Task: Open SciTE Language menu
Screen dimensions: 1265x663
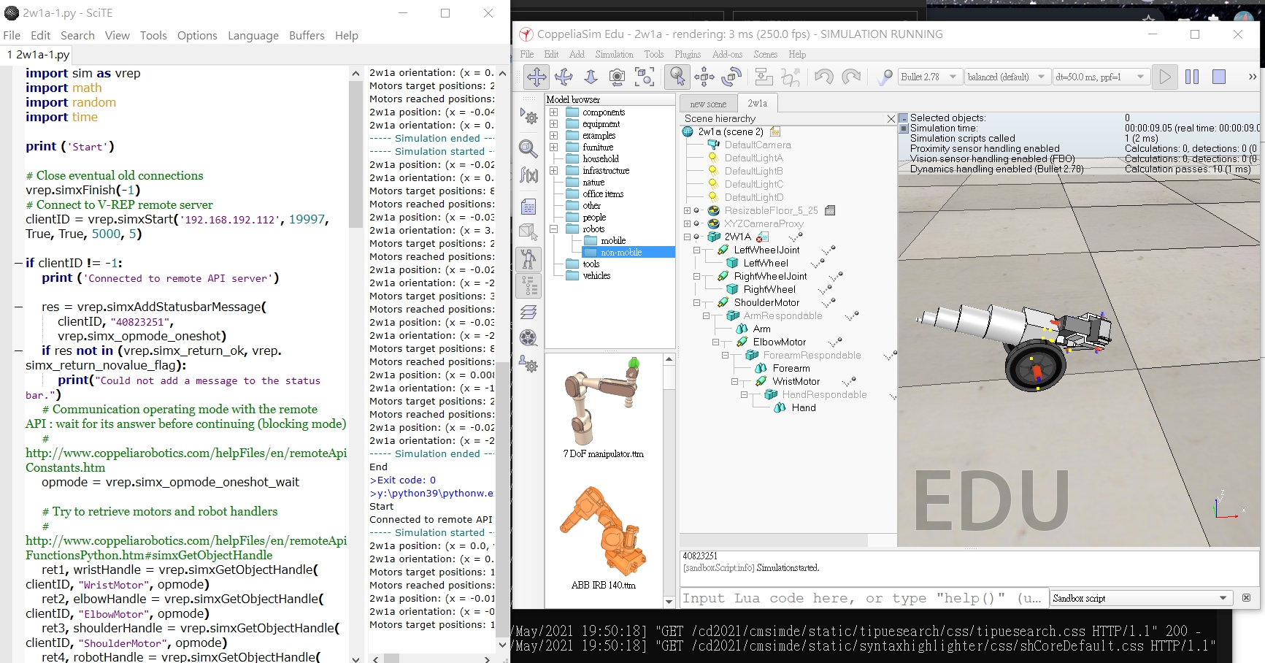Action: click(253, 35)
